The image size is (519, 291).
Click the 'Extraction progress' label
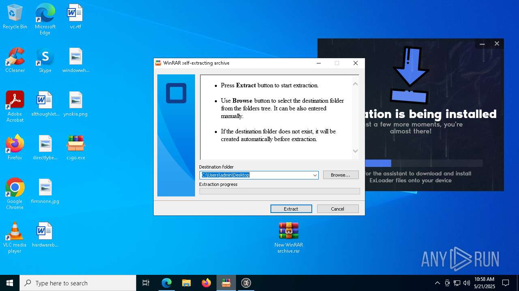(x=218, y=184)
